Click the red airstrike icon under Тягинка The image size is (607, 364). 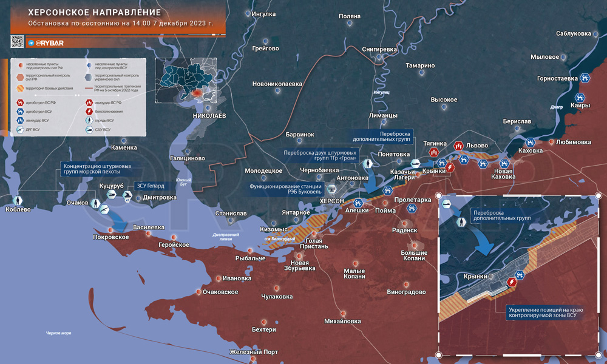[x=433, y=152]
